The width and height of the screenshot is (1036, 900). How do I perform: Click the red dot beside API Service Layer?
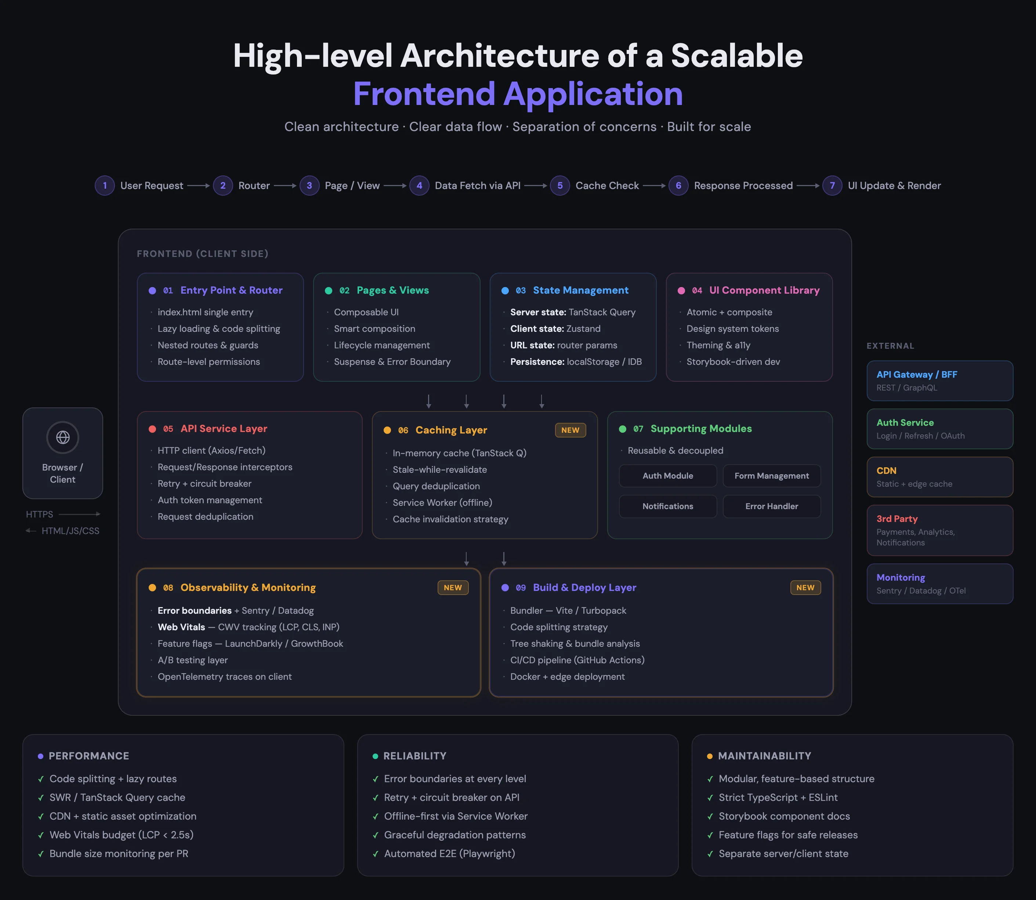click(x=152, y=429)
